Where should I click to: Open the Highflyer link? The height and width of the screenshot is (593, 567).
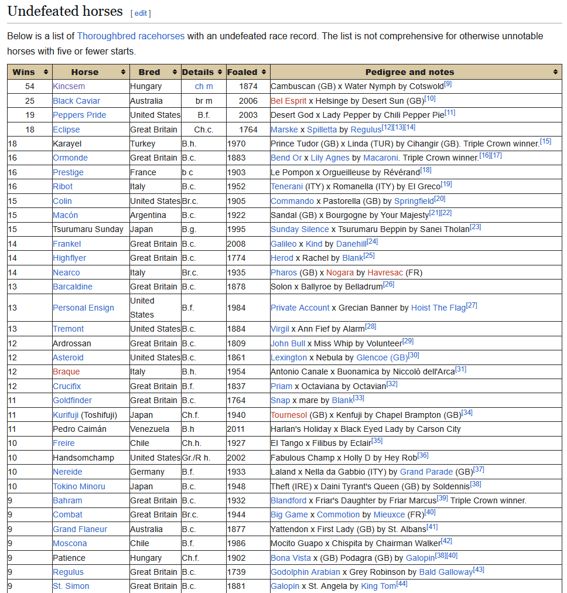click(x=70, y=258)
